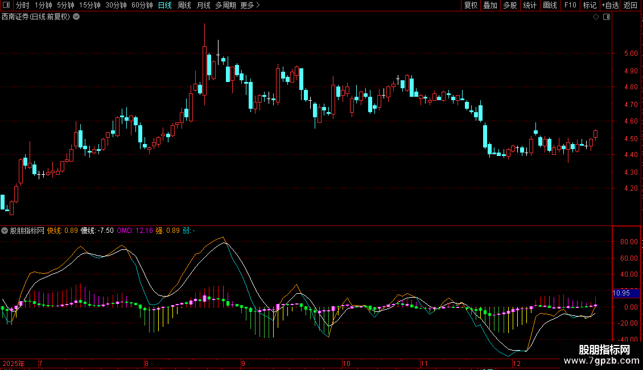This screenshot has height=370, width=643.
Task: Switch to the 周线 weekly tab
Action: [x=184, y=6]
